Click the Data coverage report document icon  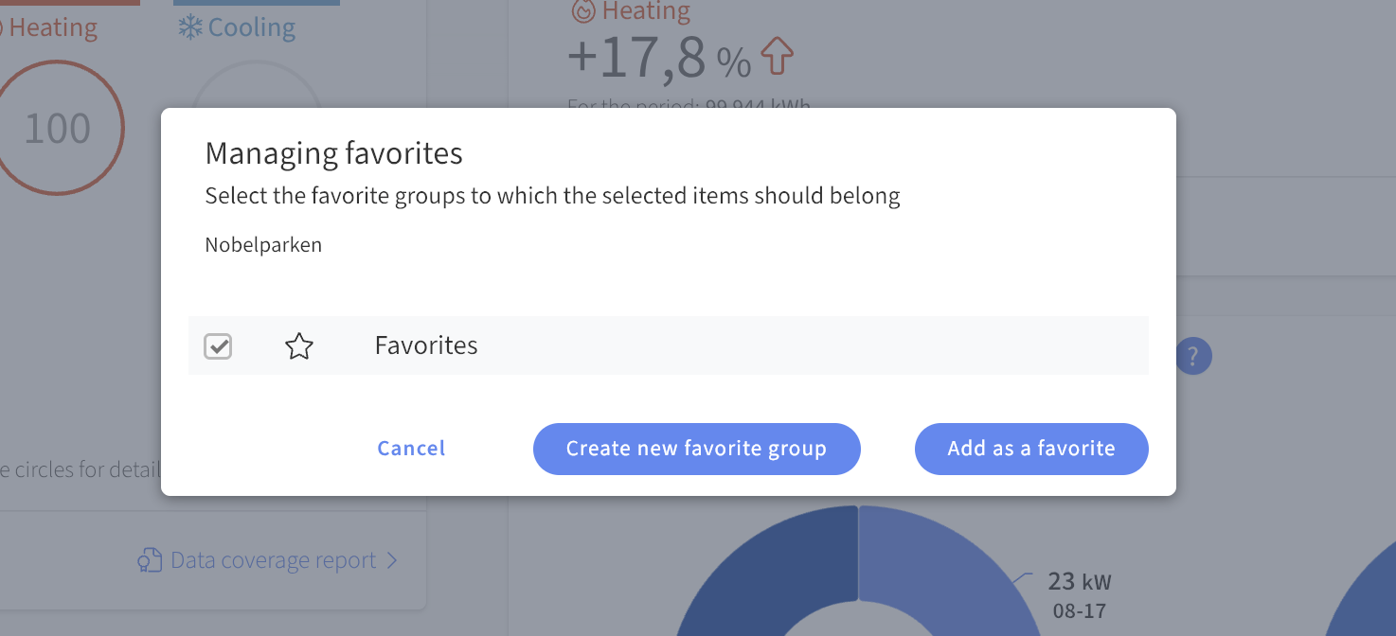point(150,560)
